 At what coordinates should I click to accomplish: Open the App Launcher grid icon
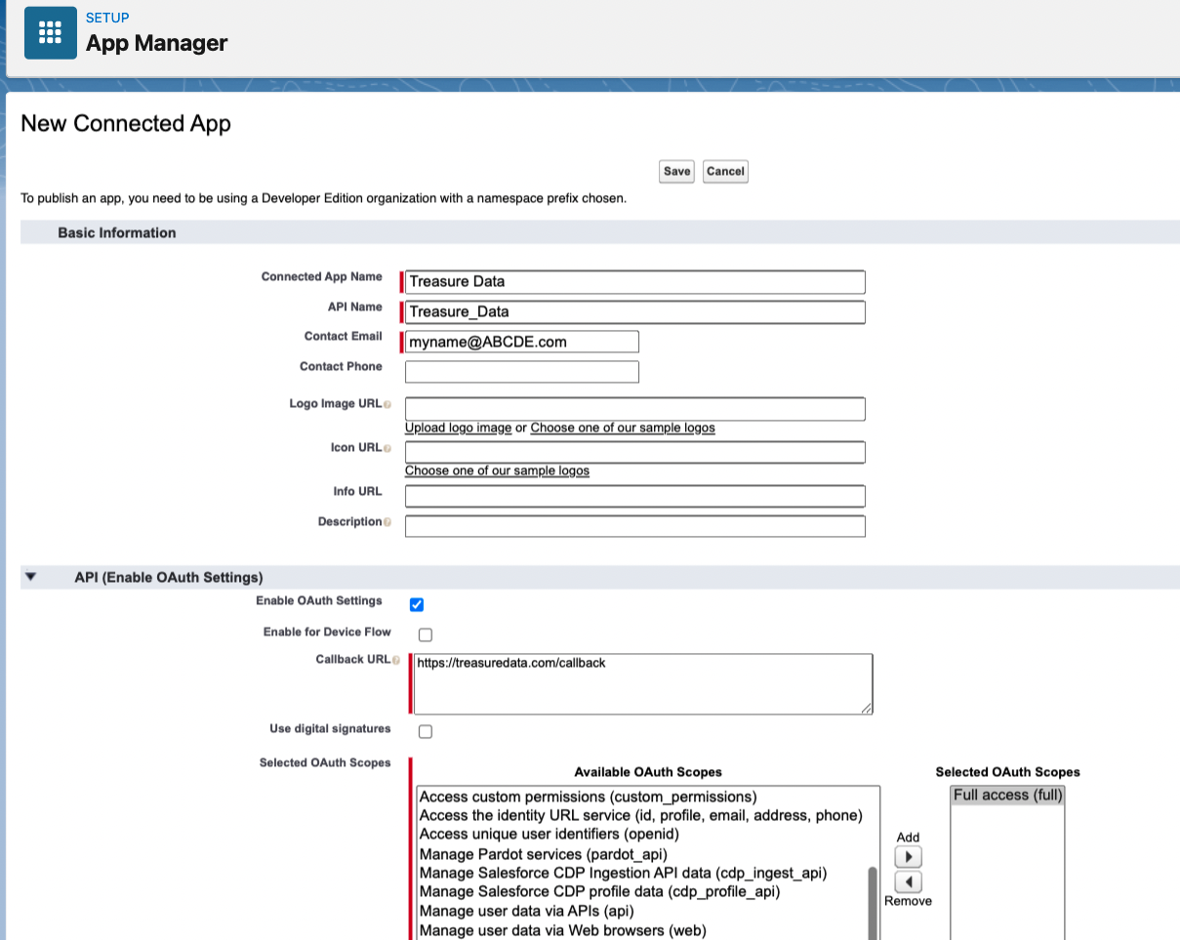pos(50,33)
